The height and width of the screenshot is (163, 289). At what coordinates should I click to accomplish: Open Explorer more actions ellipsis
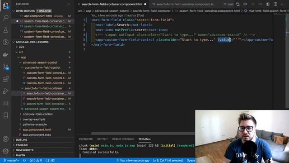(x=68, y=4)
